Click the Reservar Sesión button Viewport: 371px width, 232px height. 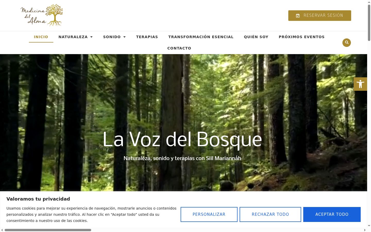[320, 15]
